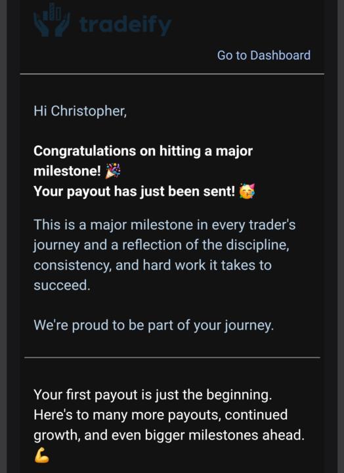Click the This is a major milestone sentence
The height and width of the screenshot is (473, 344).
pos(165,225)
